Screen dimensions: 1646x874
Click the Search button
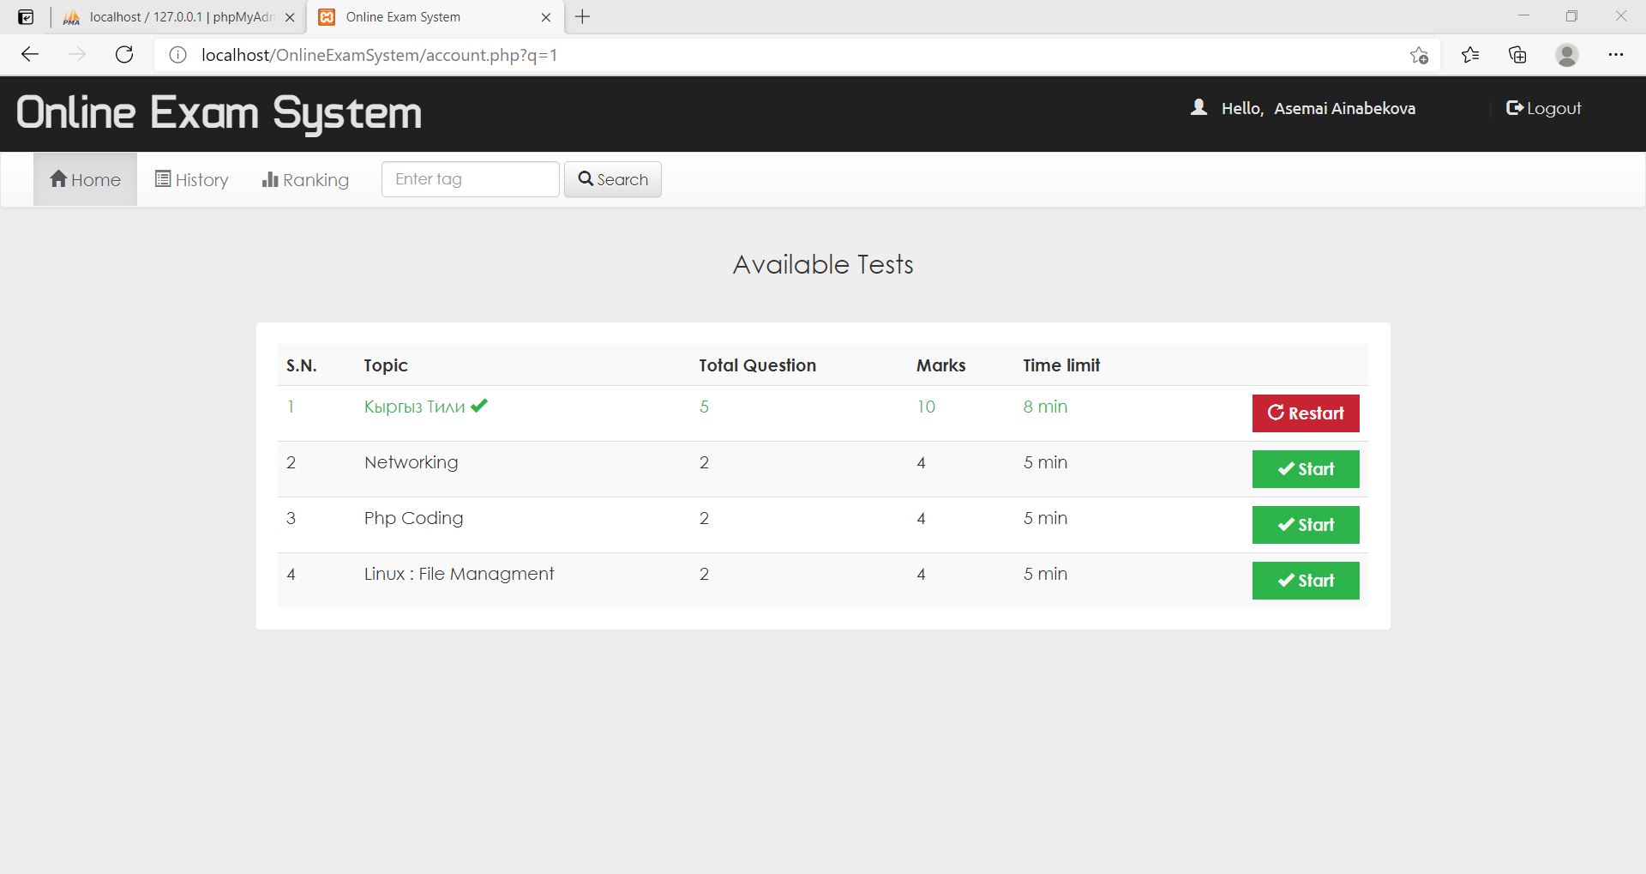(613, 179)
